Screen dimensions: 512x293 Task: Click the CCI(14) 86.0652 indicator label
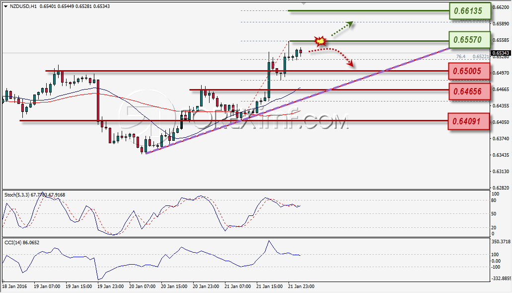(x=22, y=243)
